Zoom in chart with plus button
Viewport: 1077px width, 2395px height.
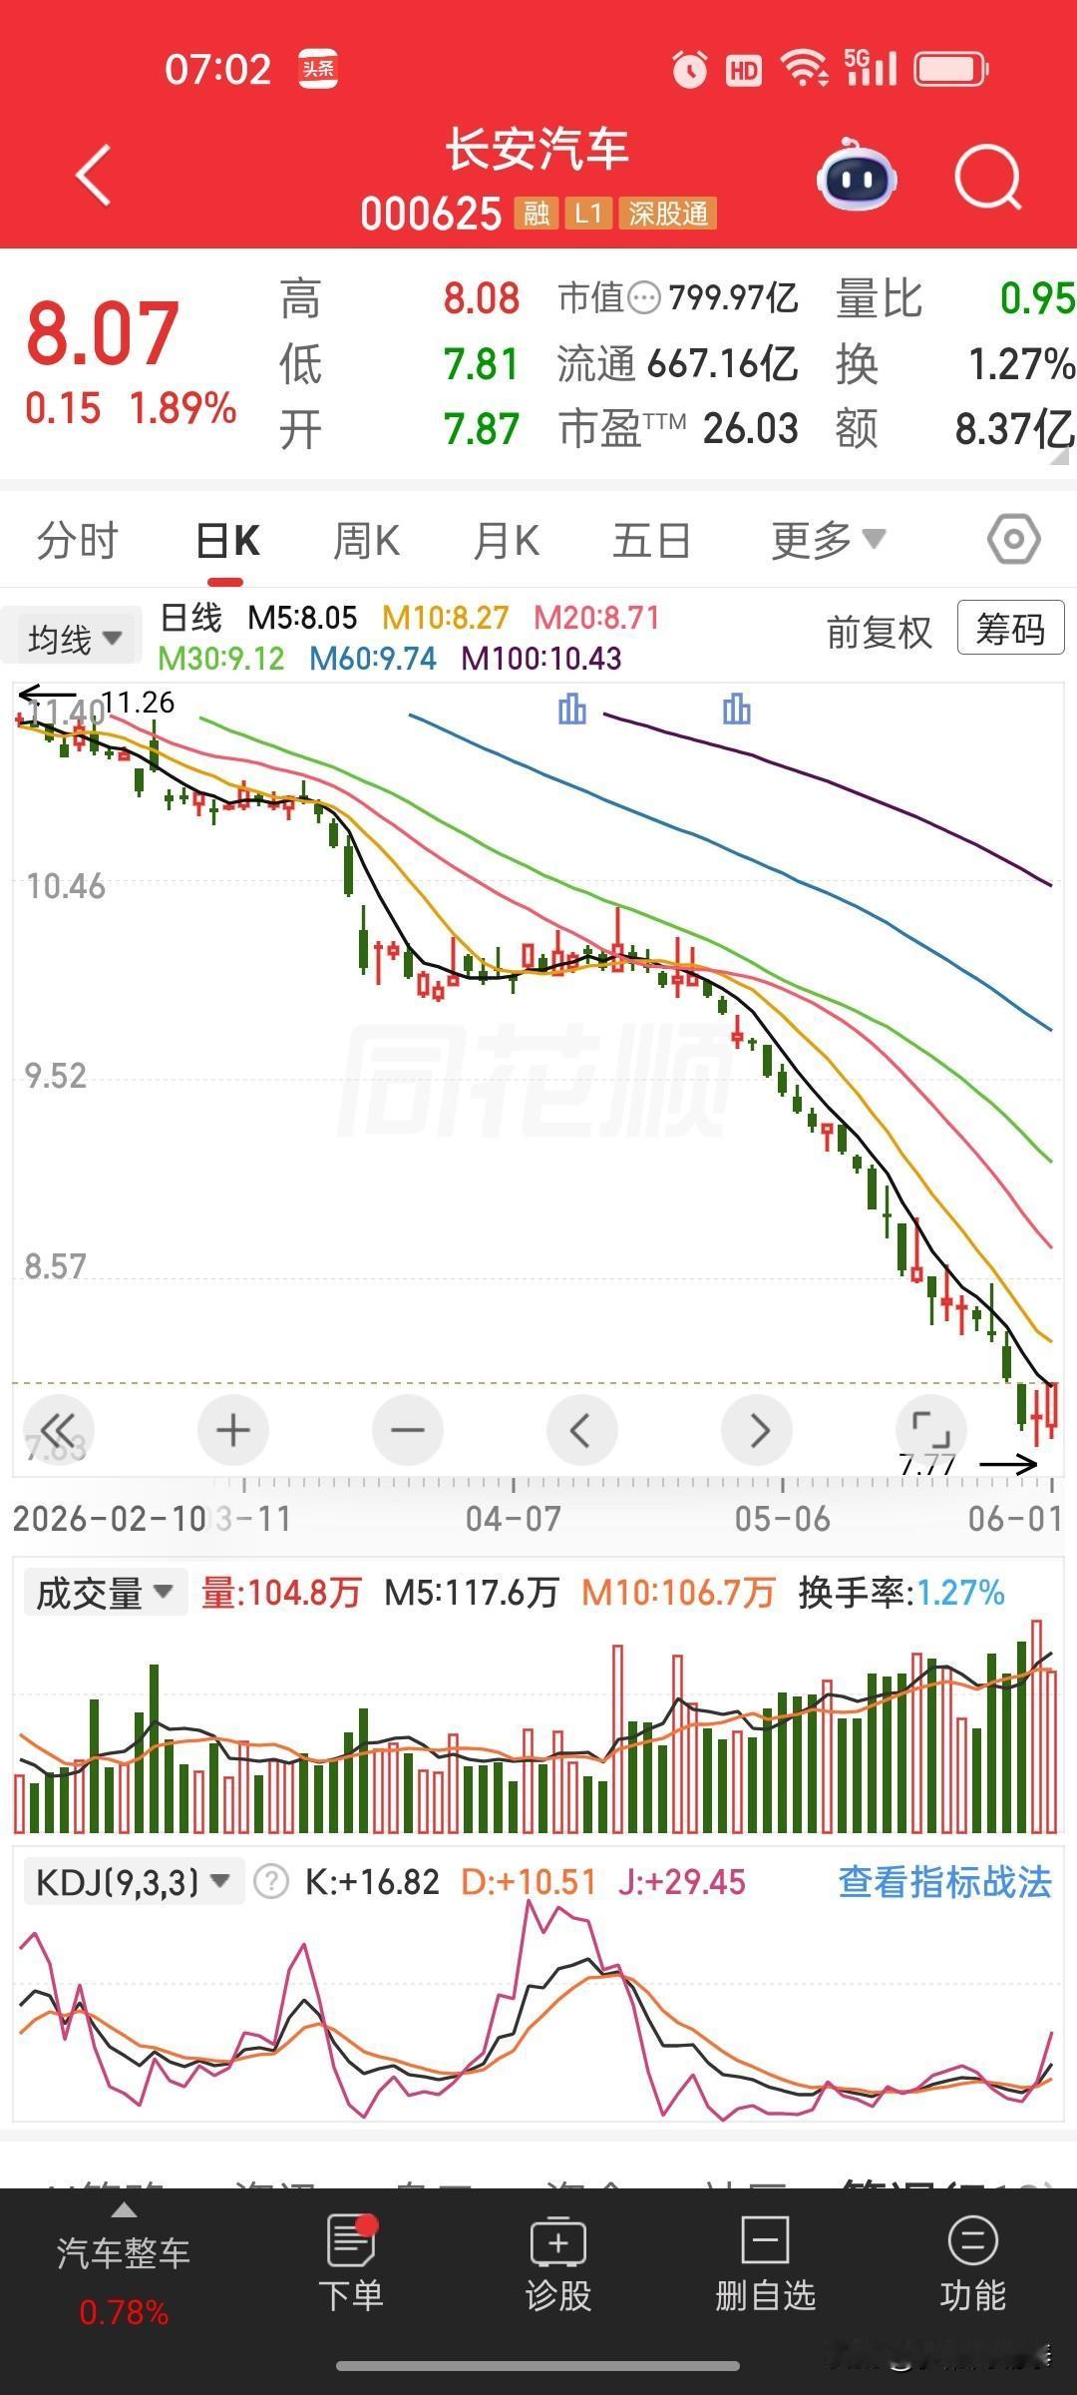pyautogui.click(x=233, y=1430)
